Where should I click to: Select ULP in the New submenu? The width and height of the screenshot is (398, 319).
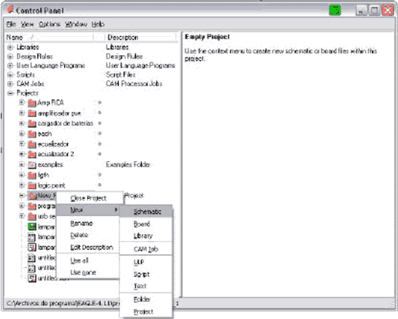[146, 262]
